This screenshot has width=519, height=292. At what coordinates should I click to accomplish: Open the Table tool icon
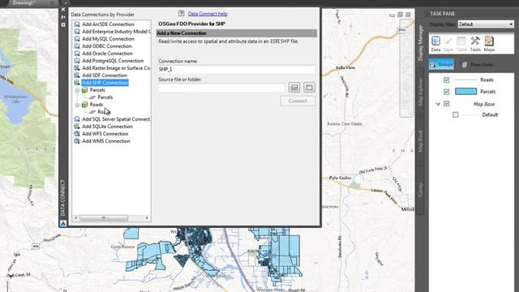(461, 44)
